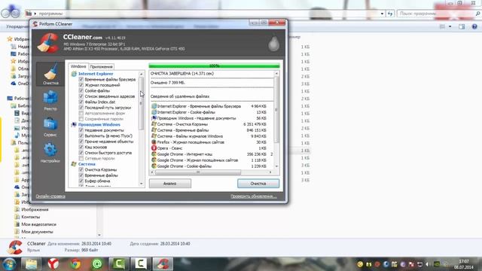Viewport: 482px width, 271px height.
Task: Click Система group icon in tree
Action: (74, 164)
